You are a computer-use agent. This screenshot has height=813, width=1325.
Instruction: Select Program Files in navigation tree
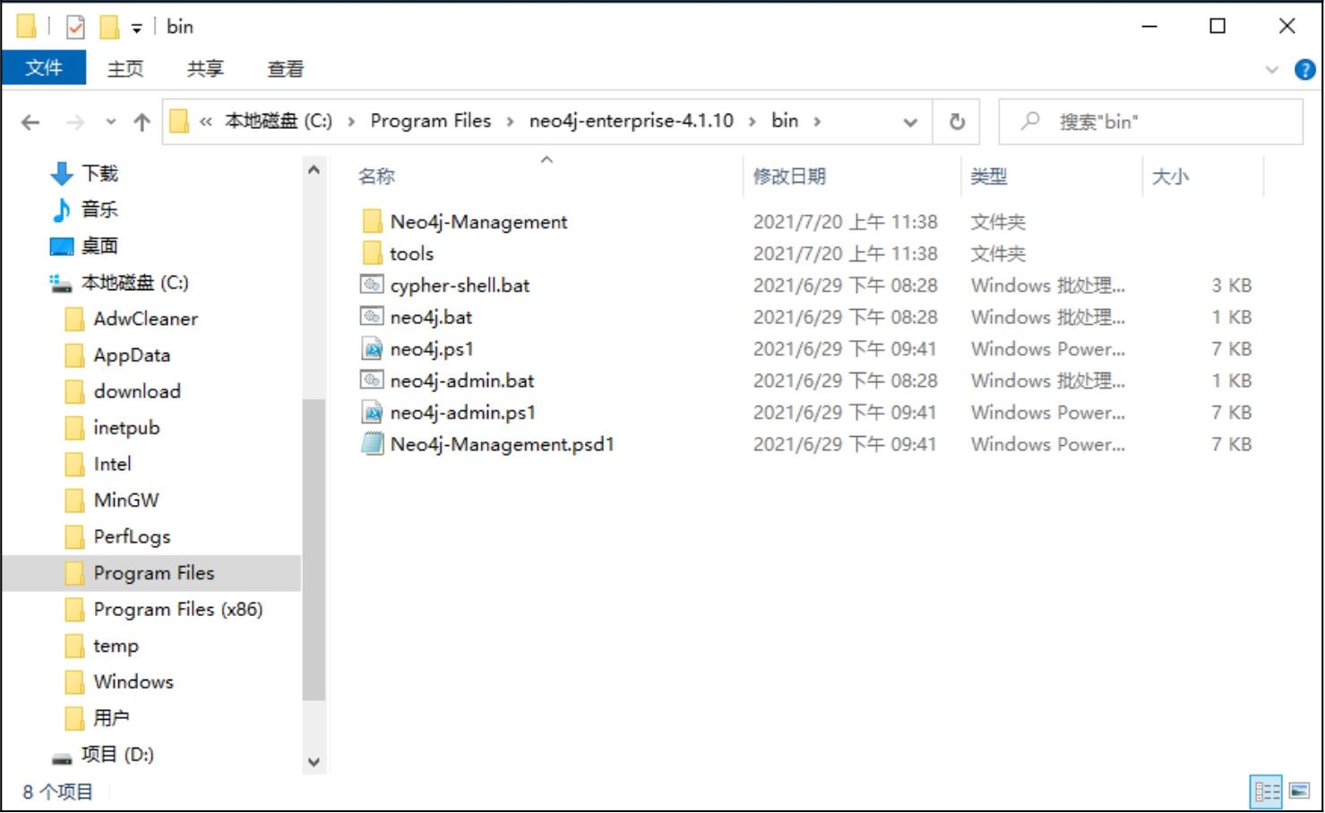point(154,573)
